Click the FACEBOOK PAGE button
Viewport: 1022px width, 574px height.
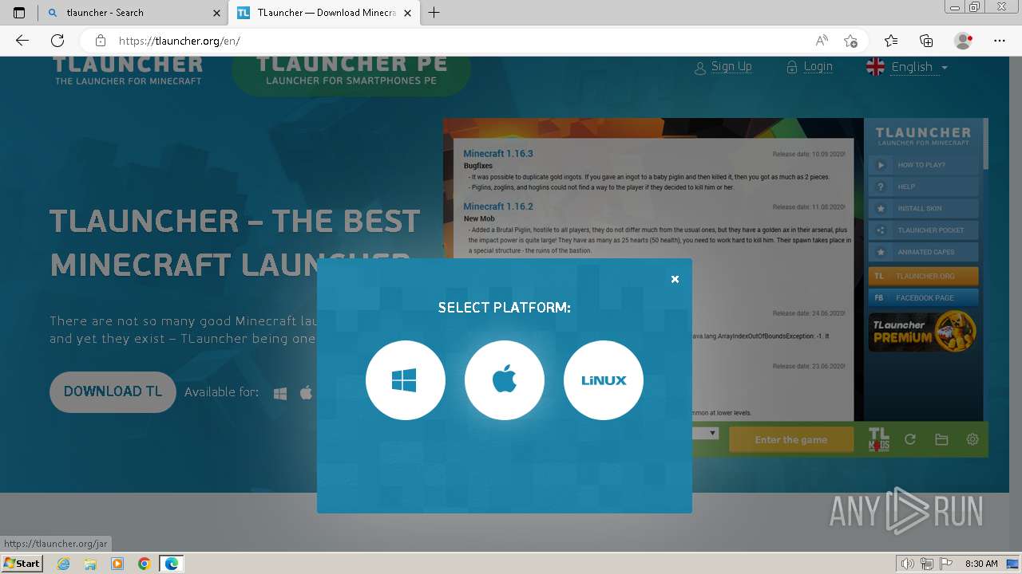coord(923,297)
